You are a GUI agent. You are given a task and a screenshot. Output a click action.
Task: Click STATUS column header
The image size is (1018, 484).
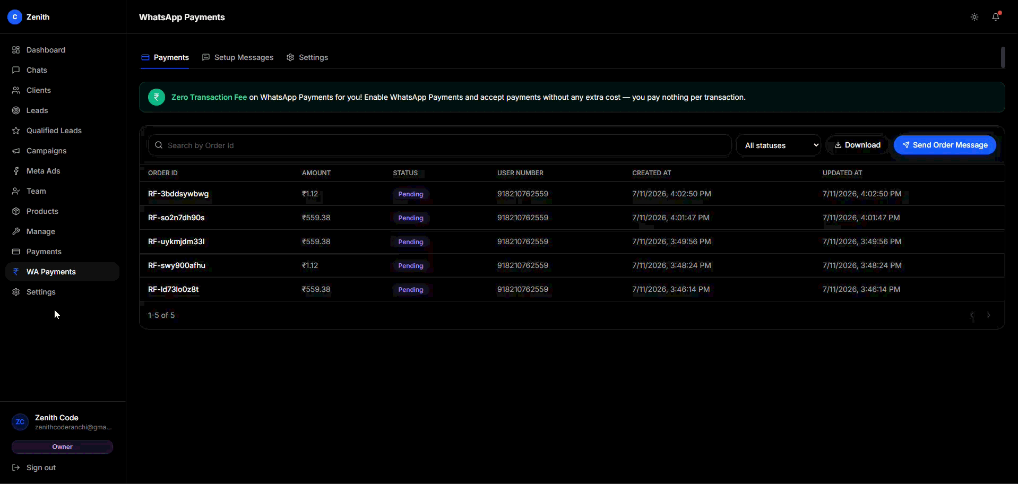(406, 173)
